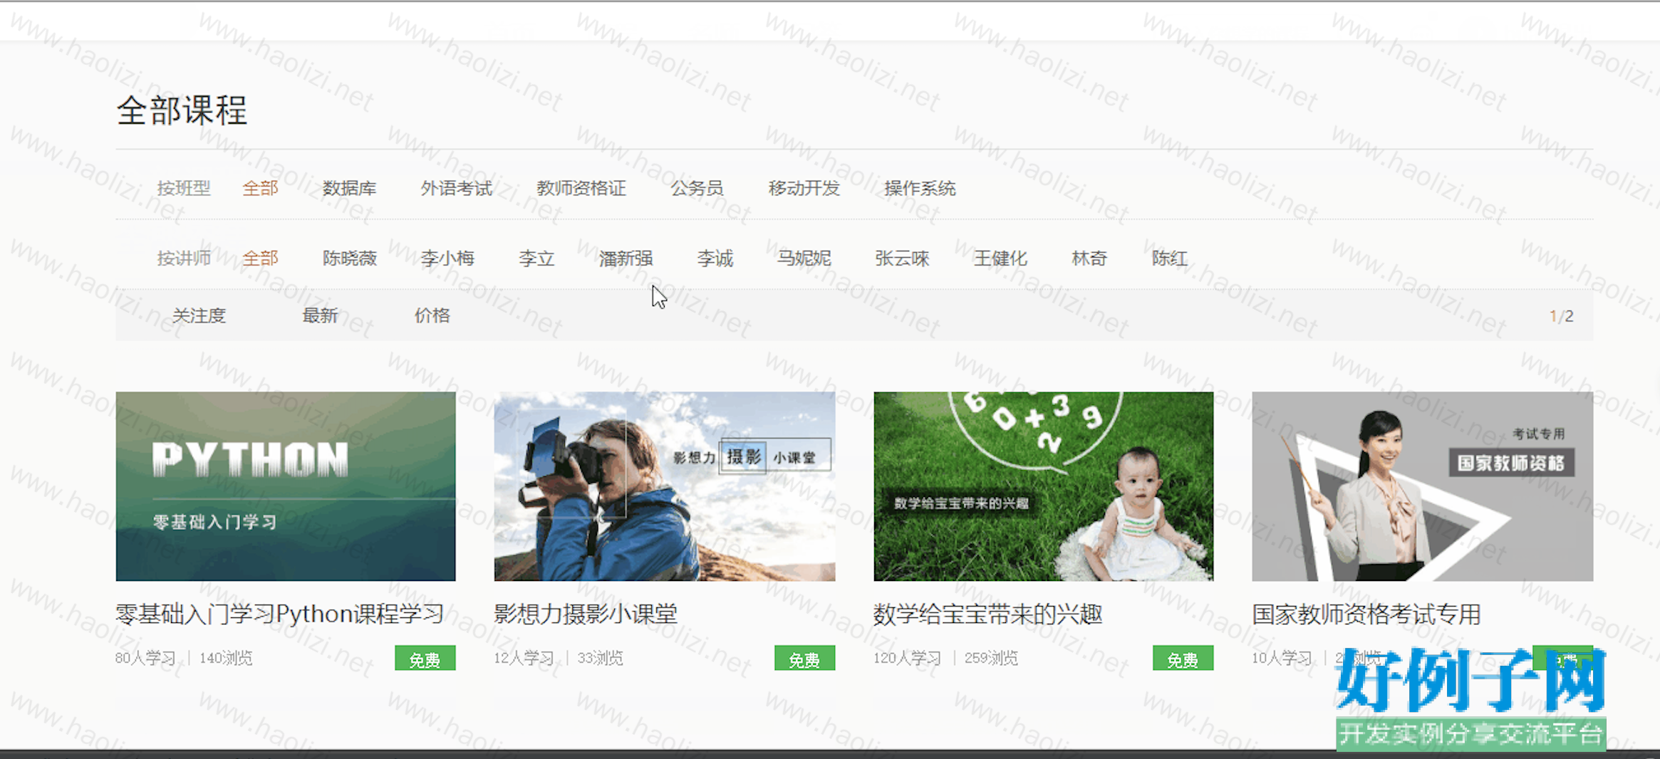Show courses by teacher 陈晓薇
The width and height of the screenshot is (1660, 759).
(x=349, y=258)
